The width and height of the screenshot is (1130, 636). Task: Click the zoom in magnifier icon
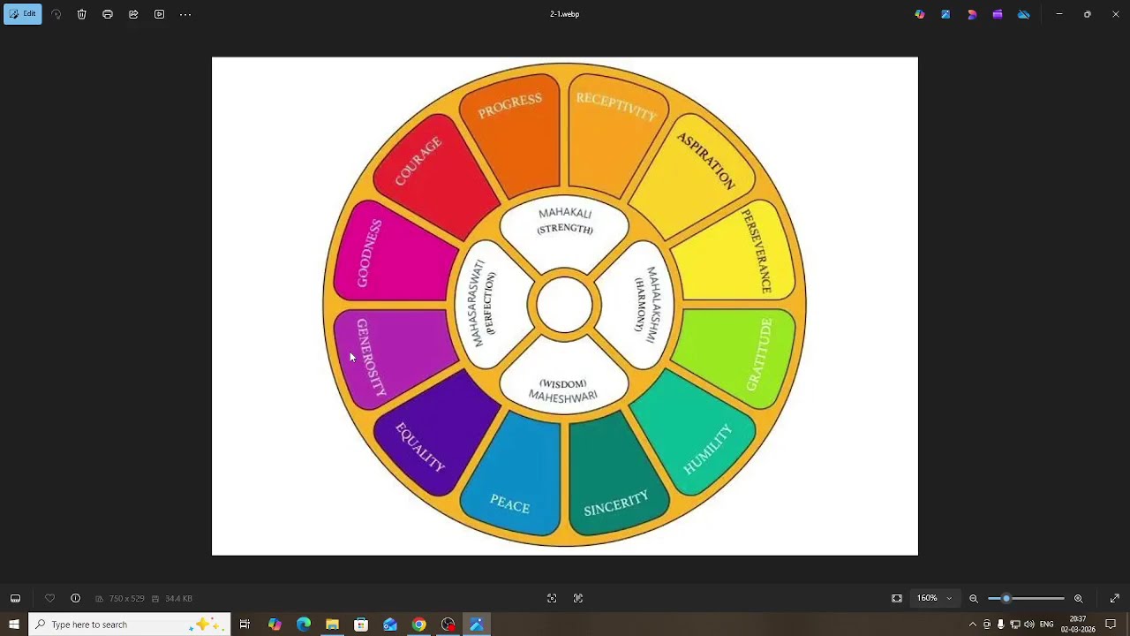tap(1079, 598)
